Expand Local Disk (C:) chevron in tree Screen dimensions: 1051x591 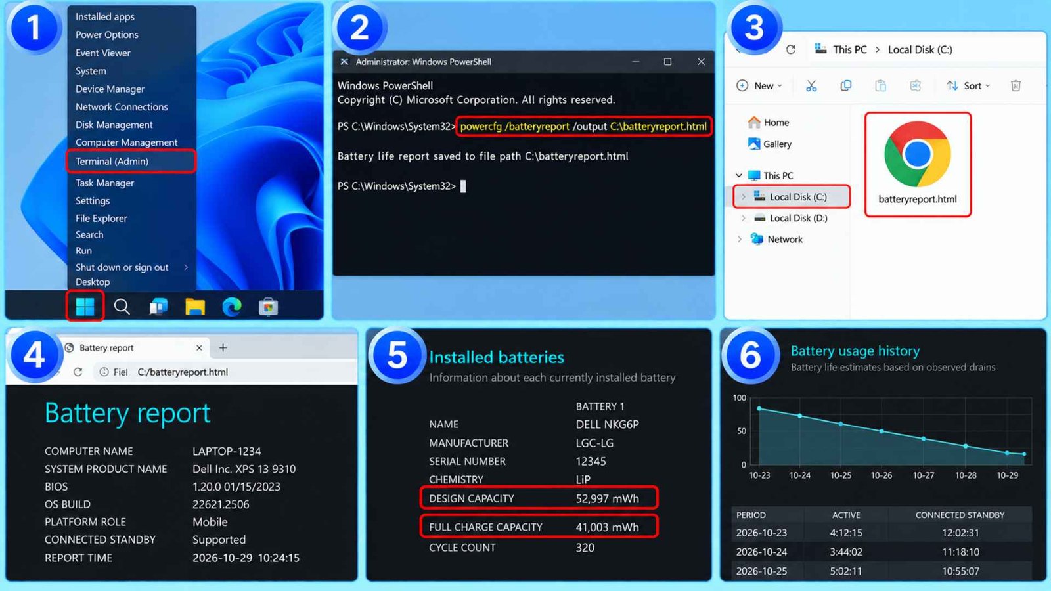point(744,197)
